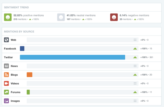This screenshot has width=164, height=107.
Task: Click the orange Blogs mentions bar
Action: point(30,75)
